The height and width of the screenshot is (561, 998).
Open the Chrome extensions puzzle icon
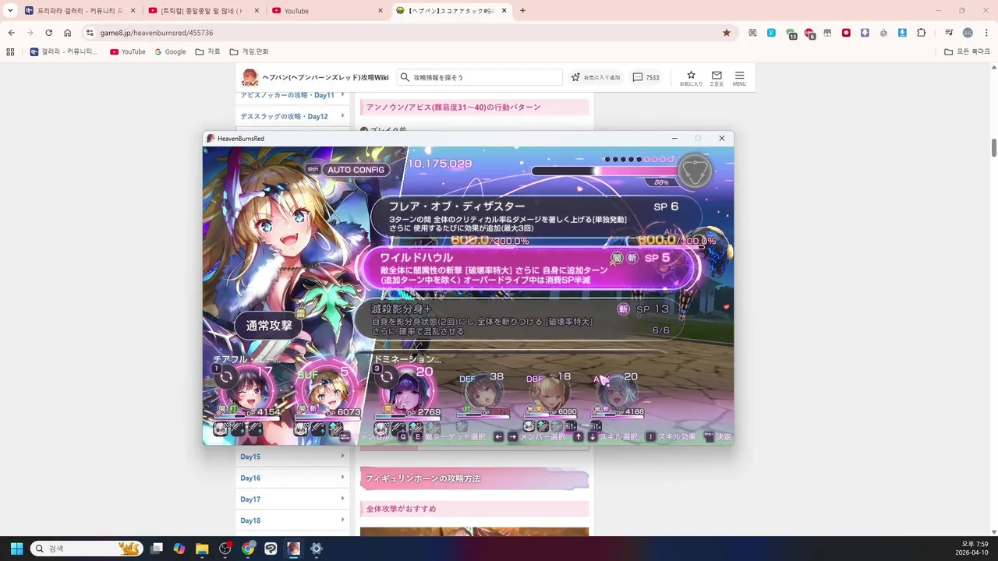(x=922, y=33)
